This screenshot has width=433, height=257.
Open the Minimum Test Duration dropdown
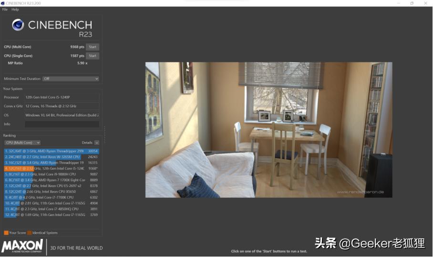point(71,79)
